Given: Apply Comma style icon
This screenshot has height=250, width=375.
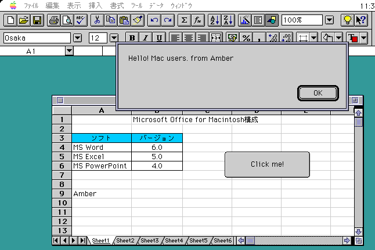Looking at the screenshot, I should [259, 38].
